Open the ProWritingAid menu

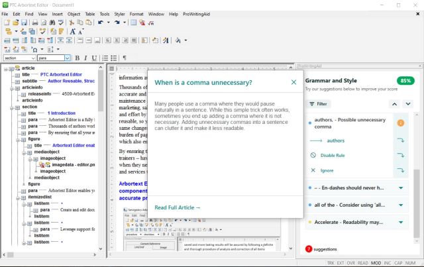196,14
